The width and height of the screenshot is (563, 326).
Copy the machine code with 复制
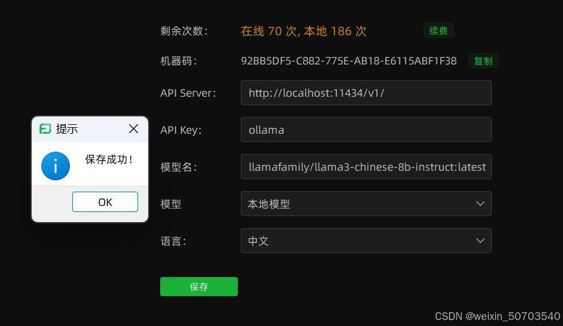pyautogui.click(x=484, y=61)
